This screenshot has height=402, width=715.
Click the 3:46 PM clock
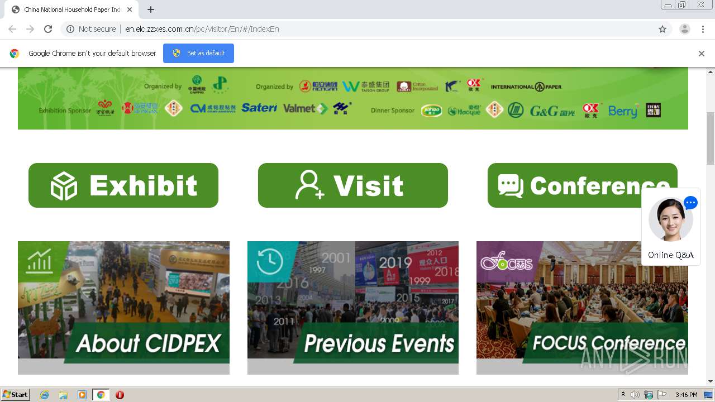click(x=686, y=395)
